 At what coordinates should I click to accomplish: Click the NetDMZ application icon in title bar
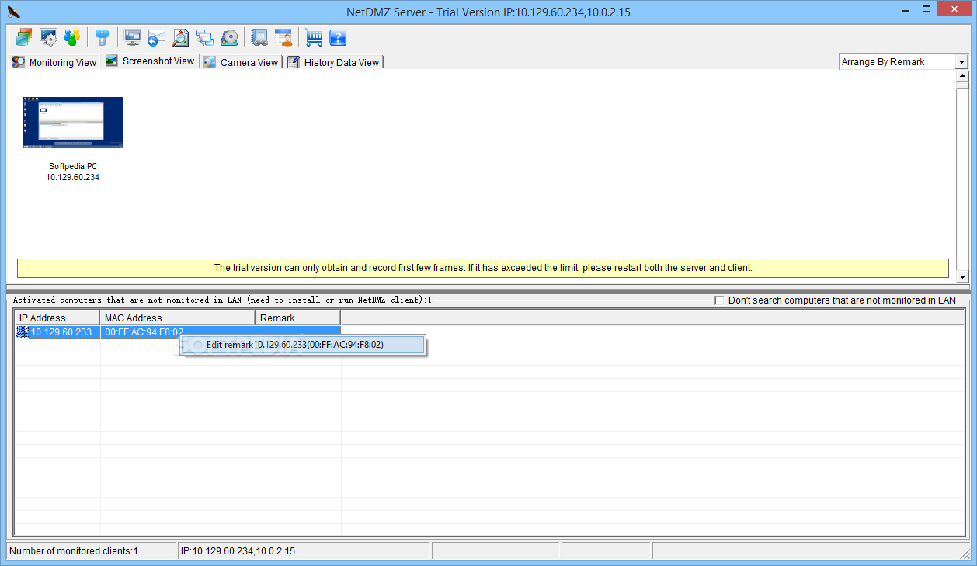point(13,12)
